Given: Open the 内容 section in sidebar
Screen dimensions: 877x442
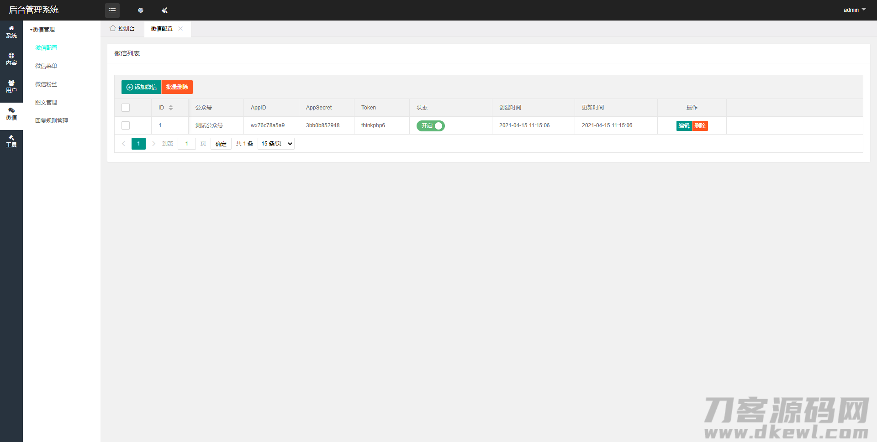Looking at the screenshot, I should coord(11,59).
